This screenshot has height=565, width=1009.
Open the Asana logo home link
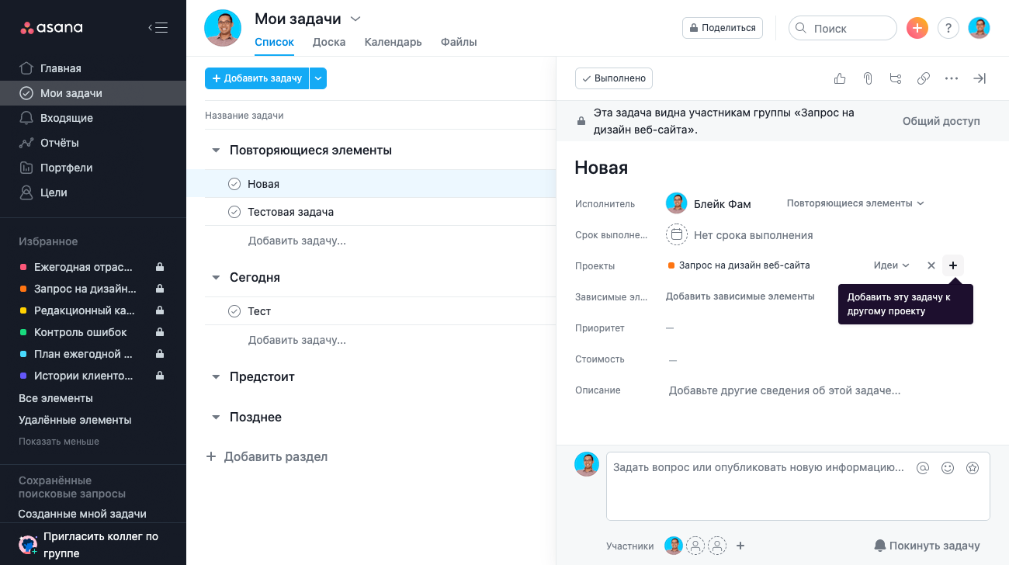[x=51, y=28]
